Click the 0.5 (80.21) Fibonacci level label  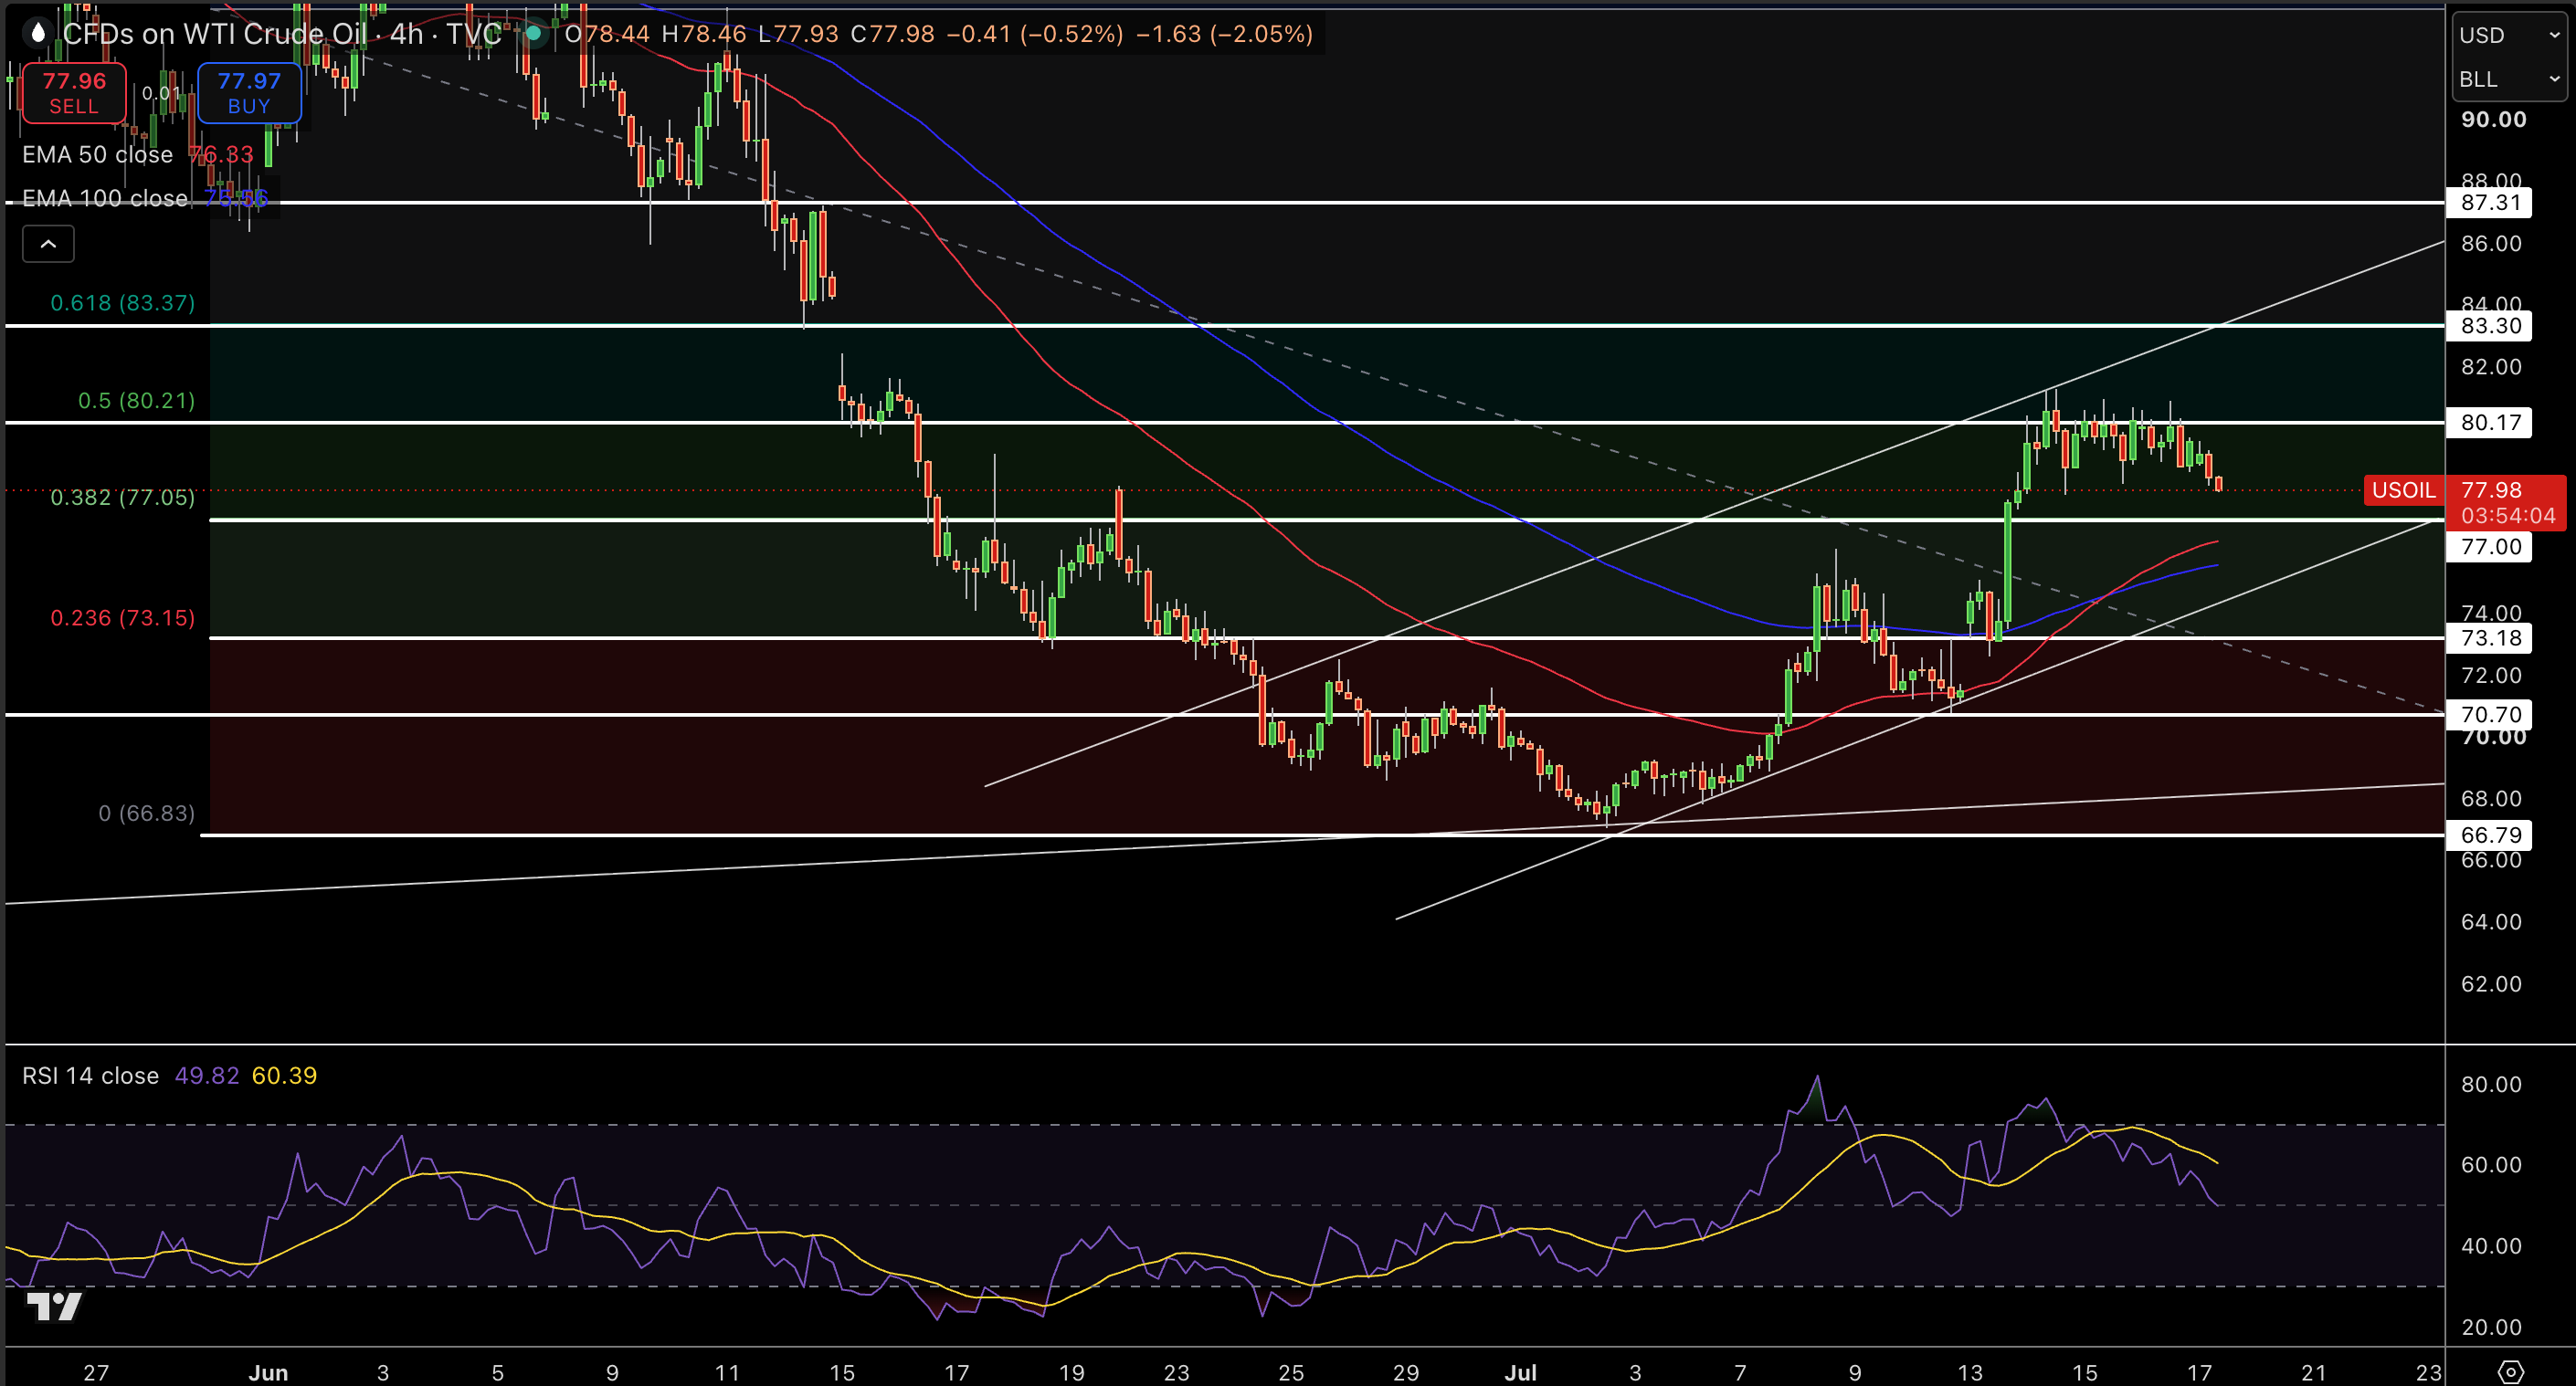click(137, 401)
